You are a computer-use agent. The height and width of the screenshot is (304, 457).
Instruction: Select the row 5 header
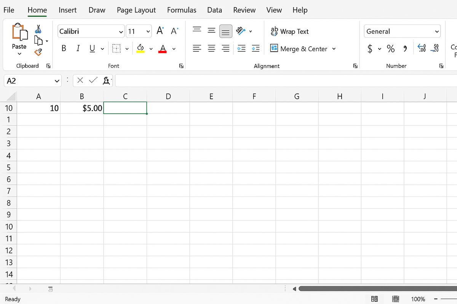8,167
